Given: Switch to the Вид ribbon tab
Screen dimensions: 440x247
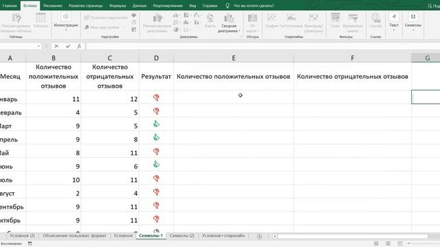Looking at the screenshot, I should (192, 5).
